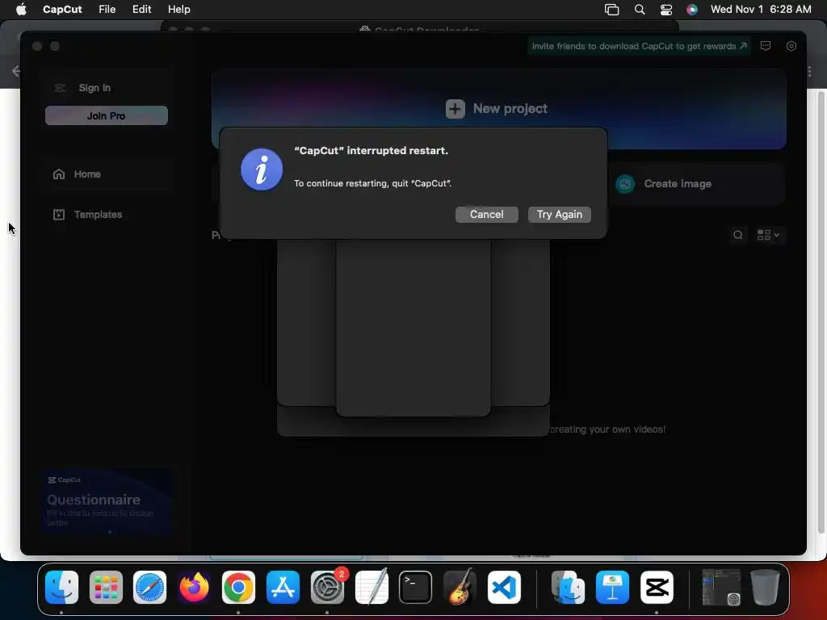Screen dimensions: 827x620
Task: Open the Edit menu
Action: click(x=141, y=9)
